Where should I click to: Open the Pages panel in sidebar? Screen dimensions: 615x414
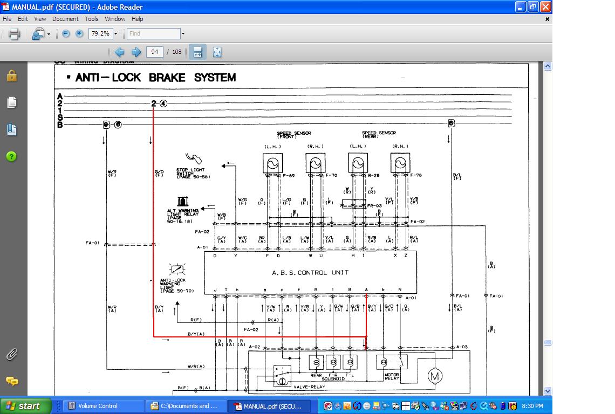(12, 103)
